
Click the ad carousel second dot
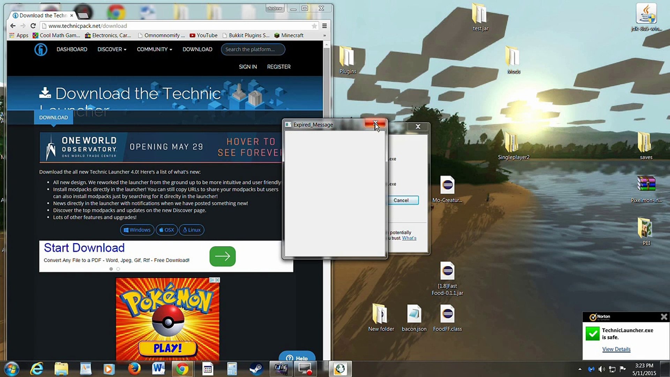click(118, 269)
